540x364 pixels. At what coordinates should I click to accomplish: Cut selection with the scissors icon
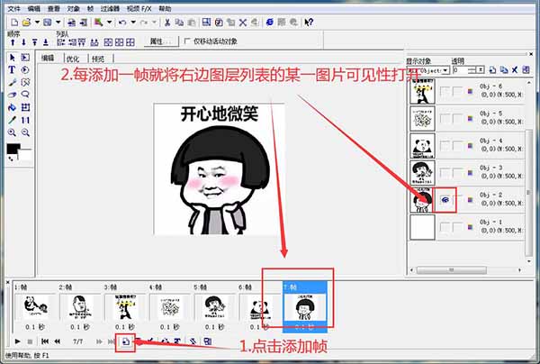[x=167, y=23]
